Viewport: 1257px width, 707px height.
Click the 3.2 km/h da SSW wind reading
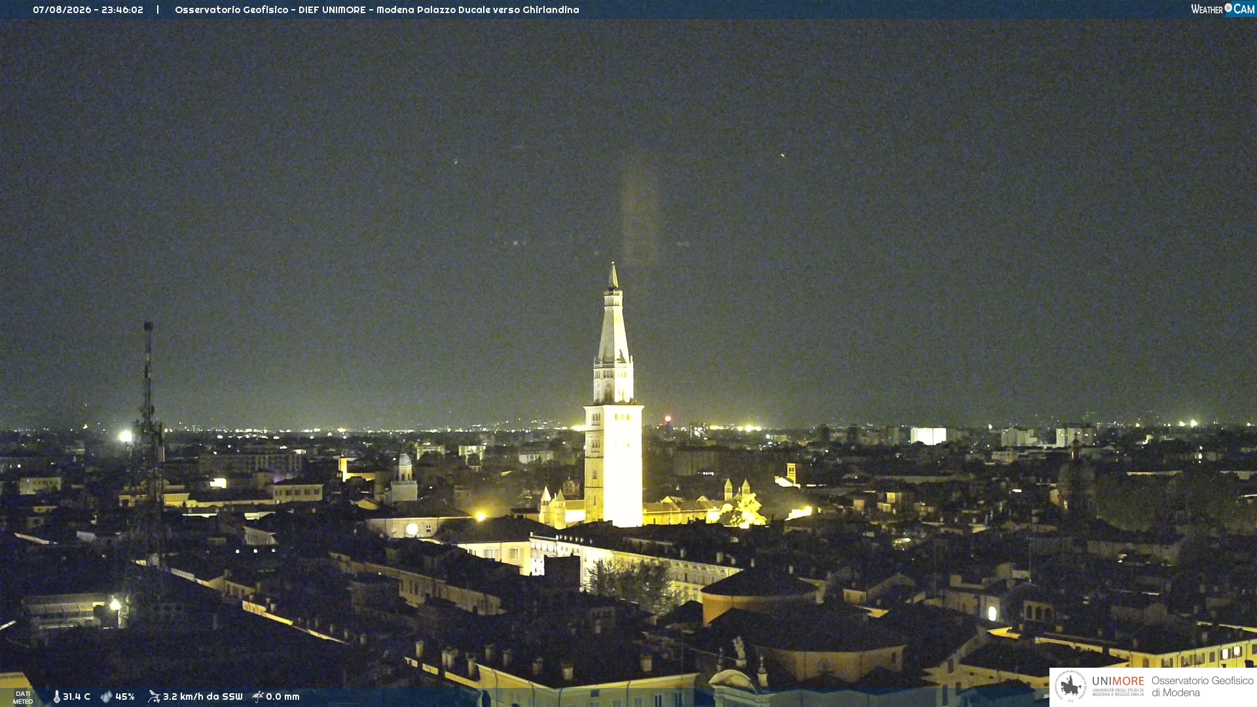tap(202, 697)
